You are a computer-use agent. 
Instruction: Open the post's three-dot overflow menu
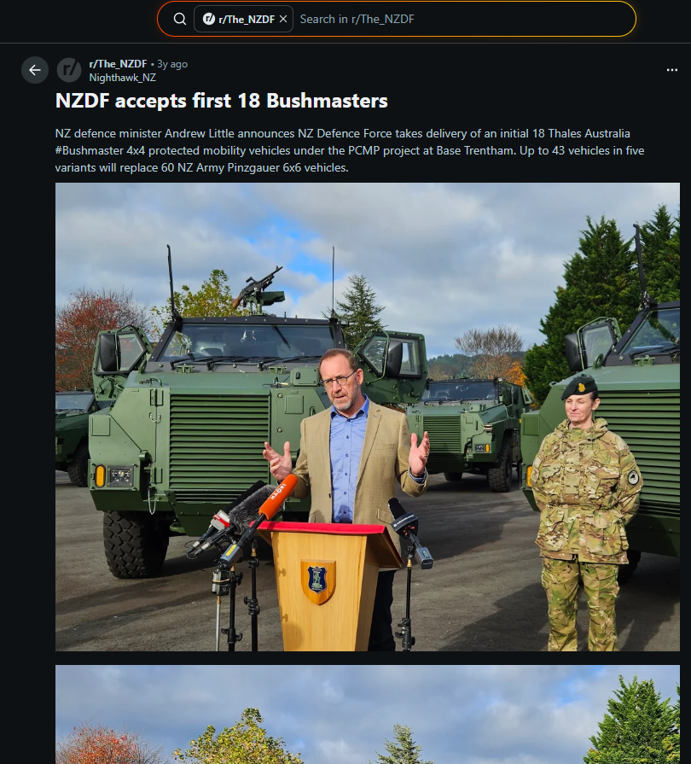(672, 70)
